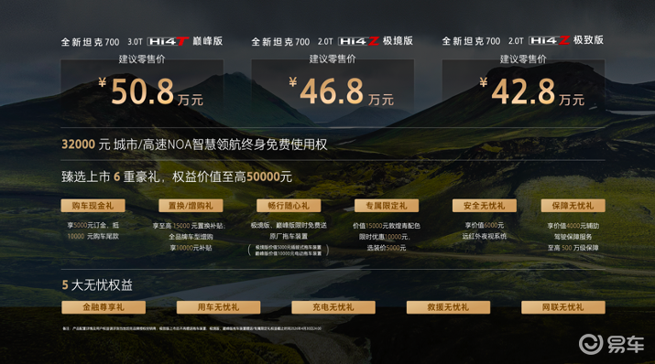Click the small footnote disclaimer line
Viewport: 655px width, 364px height.
191,328
